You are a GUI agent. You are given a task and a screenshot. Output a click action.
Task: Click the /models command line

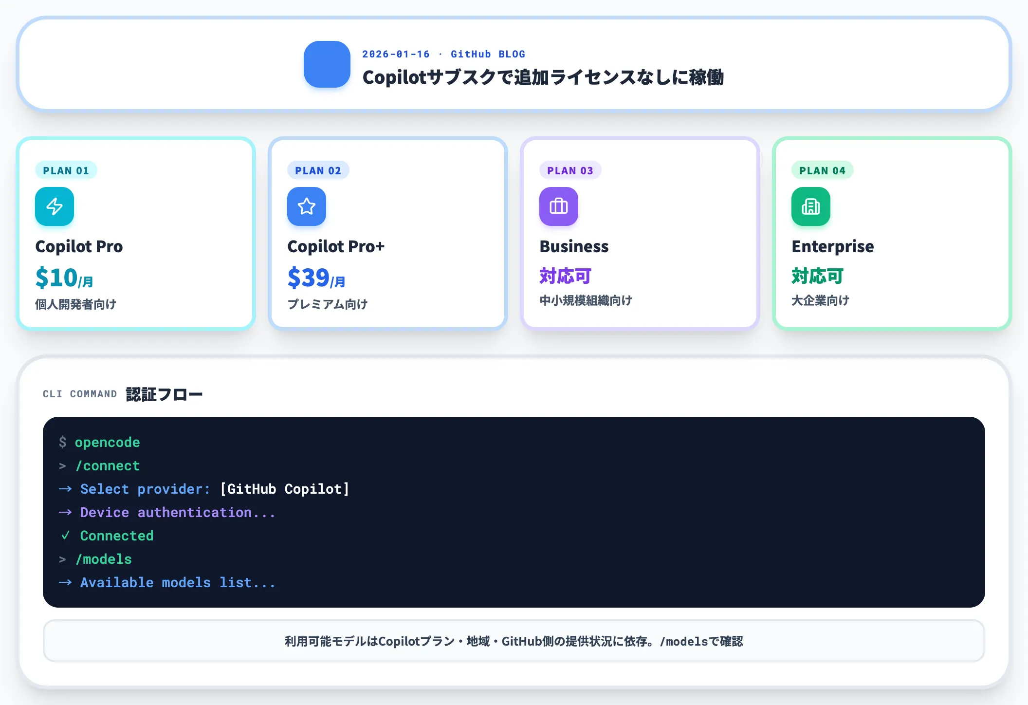[x=104, y=559]
